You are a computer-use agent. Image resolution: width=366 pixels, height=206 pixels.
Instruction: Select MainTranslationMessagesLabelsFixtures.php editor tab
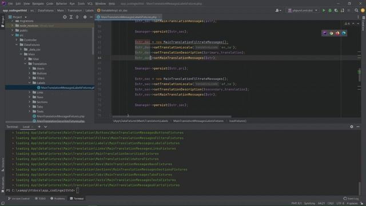(128, 17)
